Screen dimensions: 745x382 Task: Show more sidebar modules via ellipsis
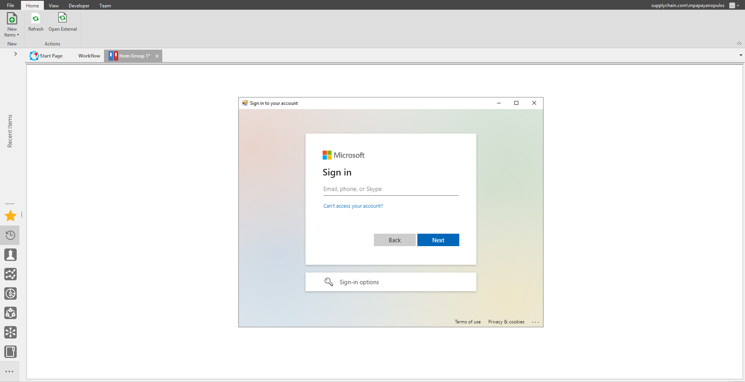(x=10, y=372)
